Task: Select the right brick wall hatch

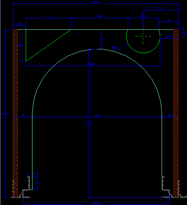Action: pos(176,113)
